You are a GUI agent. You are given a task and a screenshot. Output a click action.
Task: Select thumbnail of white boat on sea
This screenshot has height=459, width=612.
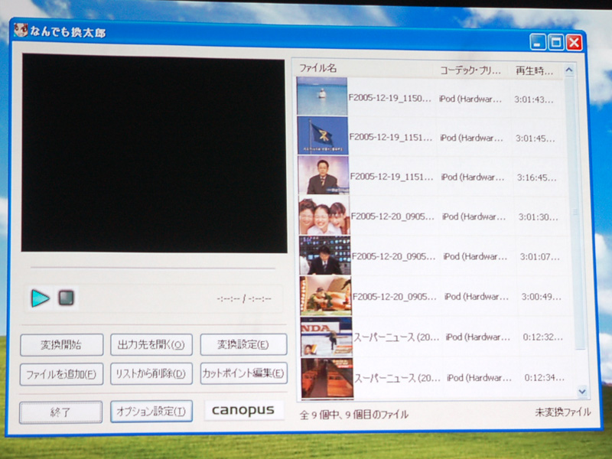coord(322,96)
